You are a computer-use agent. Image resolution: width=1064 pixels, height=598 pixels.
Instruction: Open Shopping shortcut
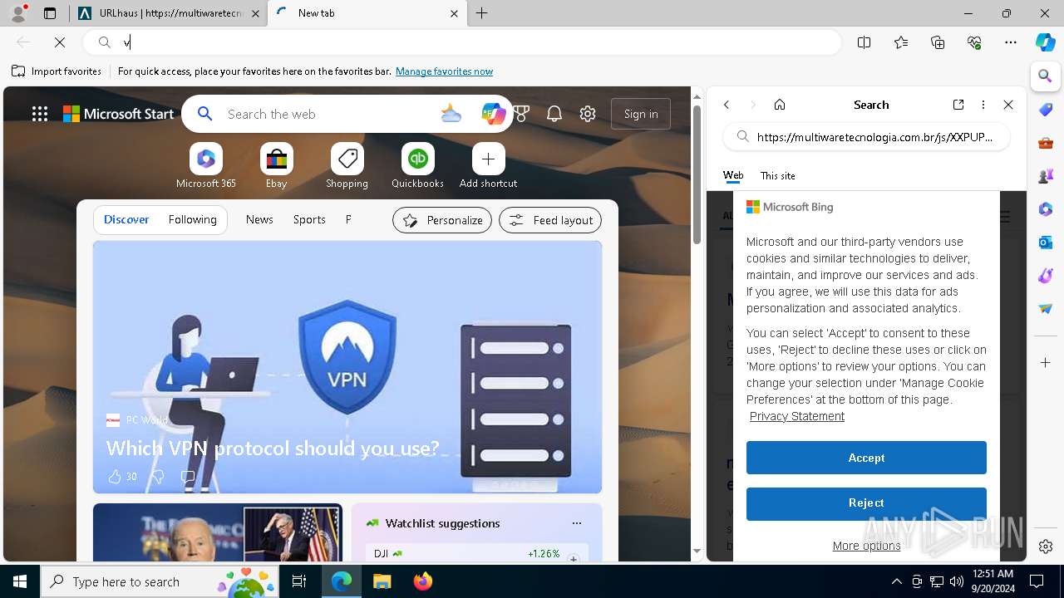click(x=347, y=166)
